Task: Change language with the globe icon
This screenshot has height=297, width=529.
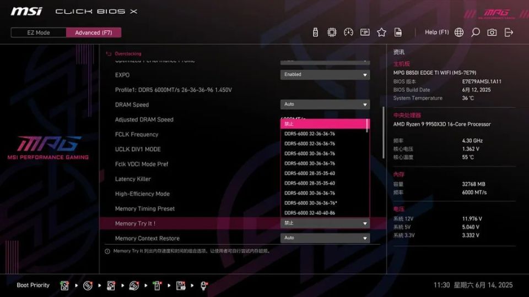Action: tap(459, 32)
